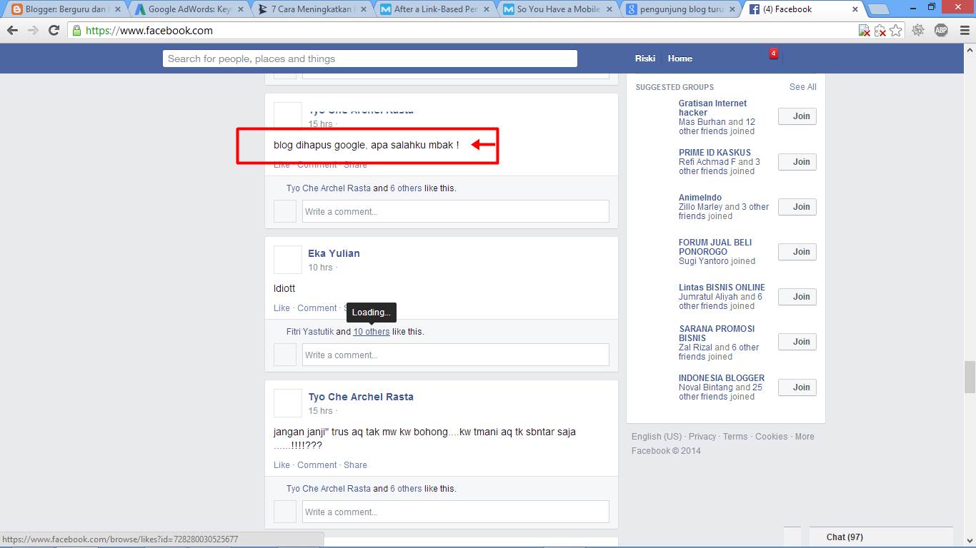976x548 pixels.
Task: Join the Gratisan Internet hacker group
Action: 797,116
